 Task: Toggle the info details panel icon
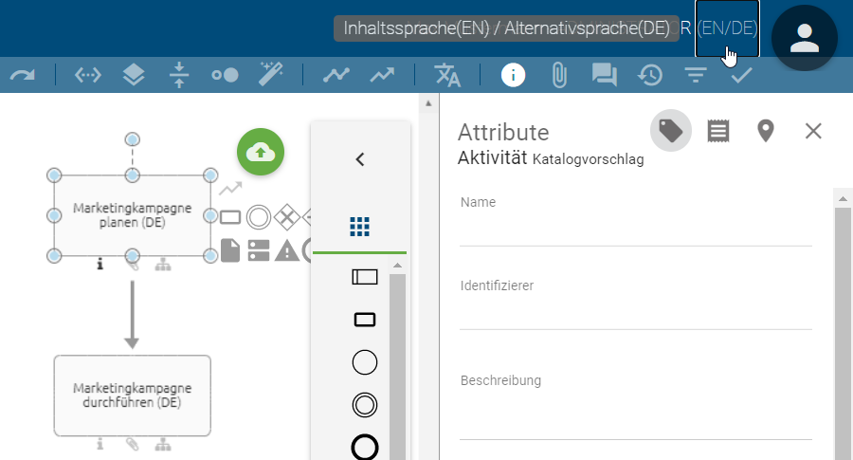tap(513, 75)
